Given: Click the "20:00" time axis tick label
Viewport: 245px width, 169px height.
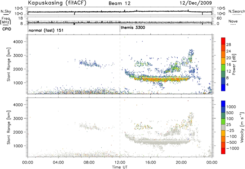Looking at the screenshot, I should 181,163.
